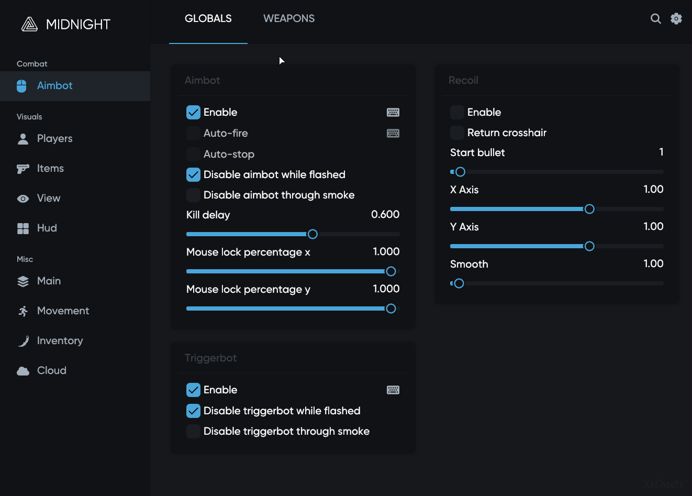
Task: Open the Hud section
Action: (x=47, y=228)
